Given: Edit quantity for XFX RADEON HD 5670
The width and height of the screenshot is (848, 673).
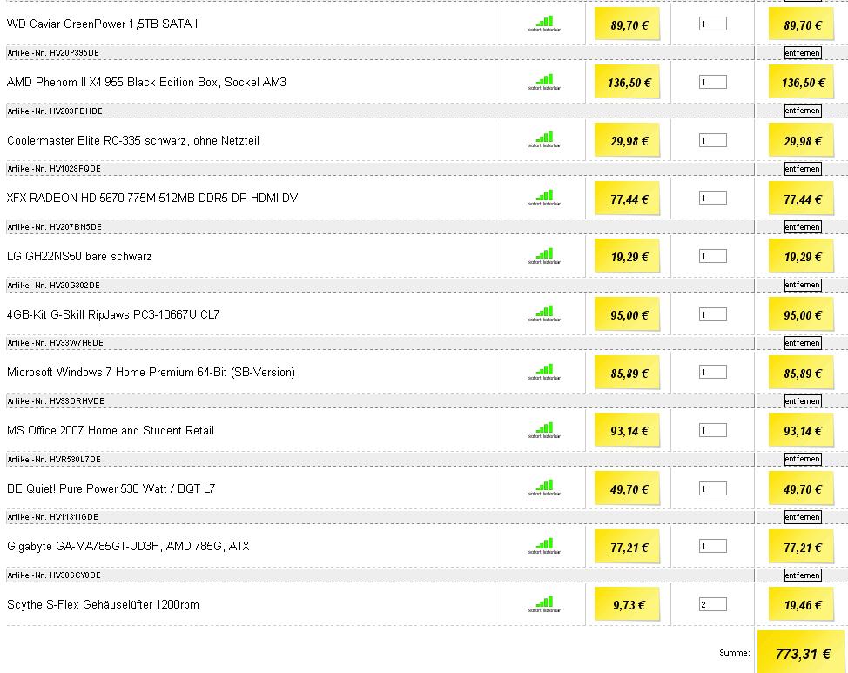Looking at the screenshot, I should click(713, 198).
